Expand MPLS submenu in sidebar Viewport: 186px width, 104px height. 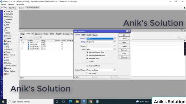17,33
